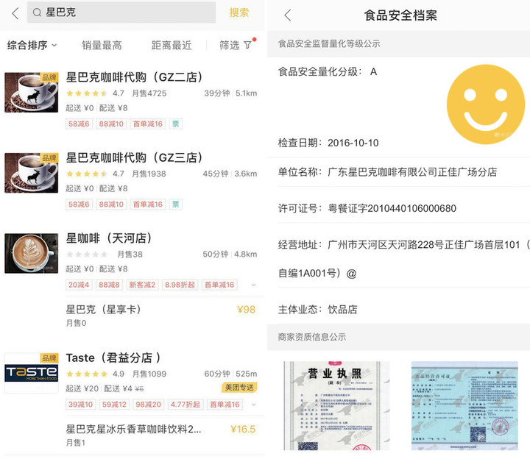The width and height of the screenshot is (530, 459).
Task: Open blue food permit image
Action: click(464, 405)
